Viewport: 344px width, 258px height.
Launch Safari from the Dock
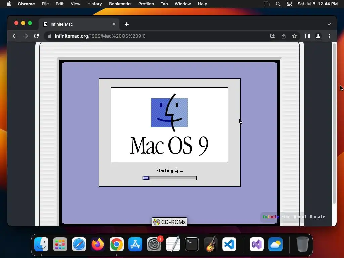click(x=79, y=244)
